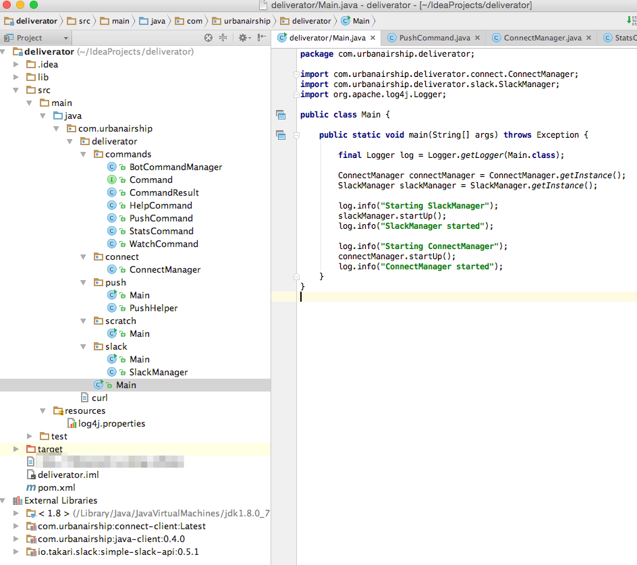Click gutter icon beside the main method
Viewport: 637px width, 565px height.
coord(281,136)
